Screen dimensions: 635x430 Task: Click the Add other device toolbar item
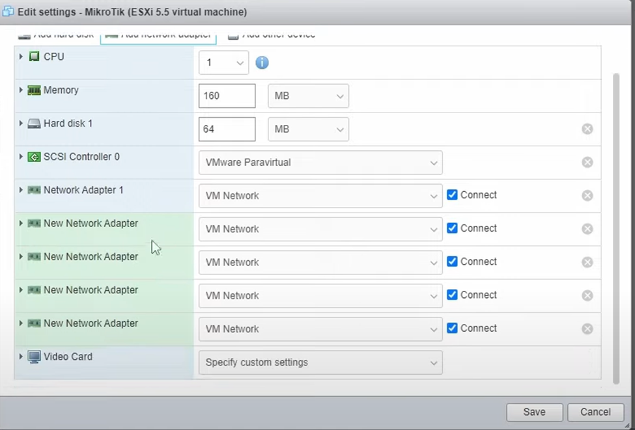point(272,35)
